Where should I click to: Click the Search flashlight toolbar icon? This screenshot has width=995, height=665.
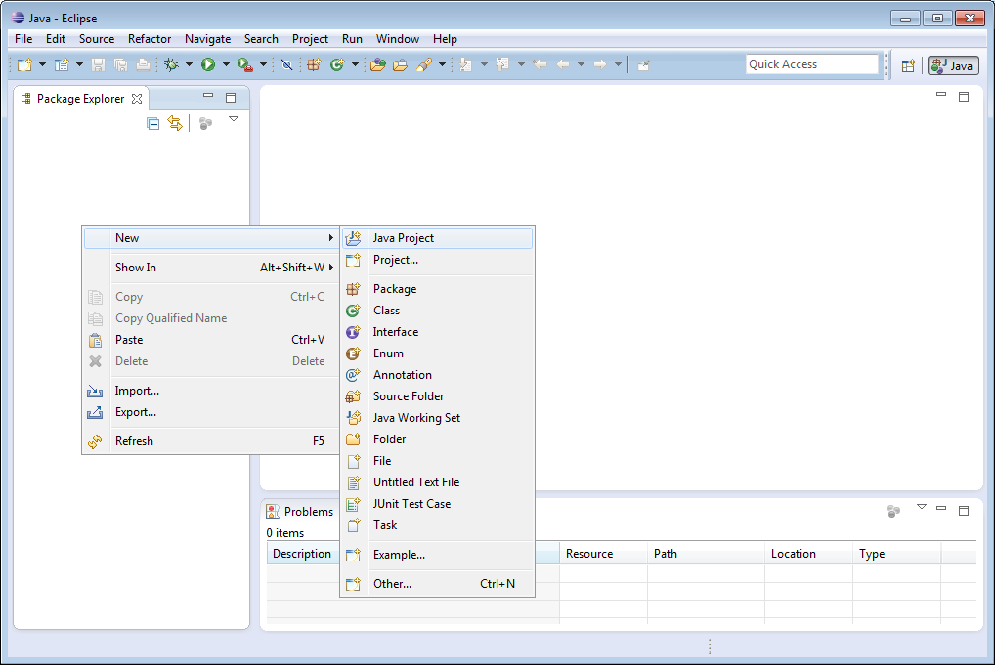tap(424, 64)
